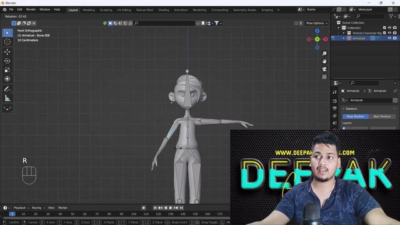
Task: Click the blue Z axis gizmo ball
Action: point(317,31)
